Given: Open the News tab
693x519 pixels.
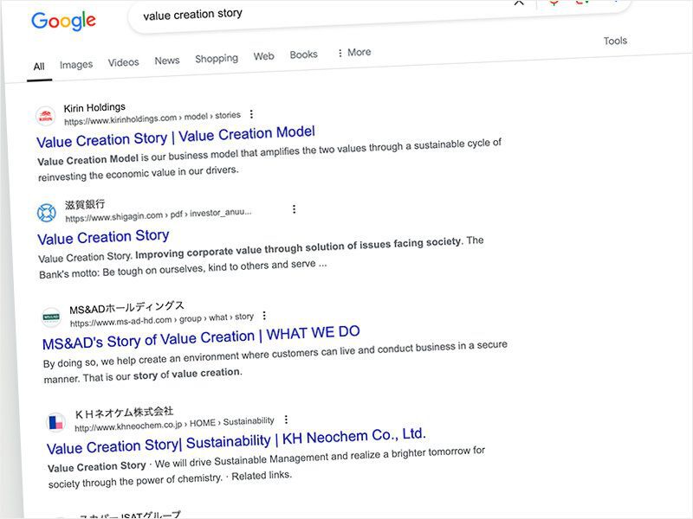Looking at the screenshot, I should [x=167, y=61].
